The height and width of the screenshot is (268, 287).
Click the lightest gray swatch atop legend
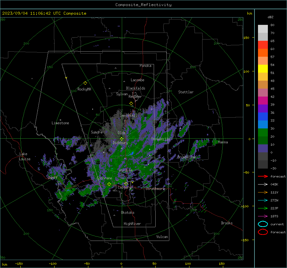click(263, 29)
